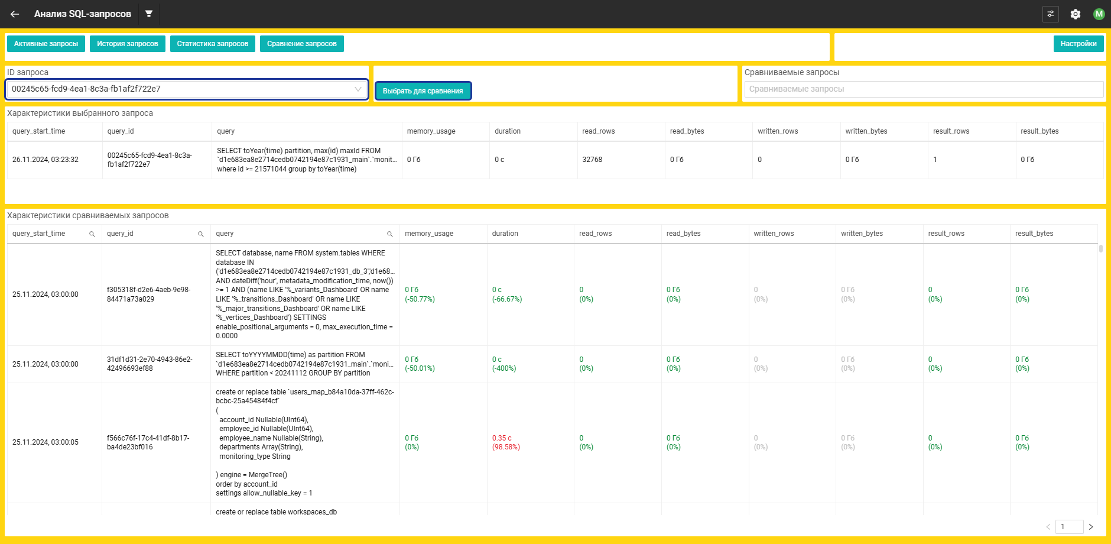Expand the ID запроса dropdown
Screen dimensions: 1111x544
(x=187, y=89)
